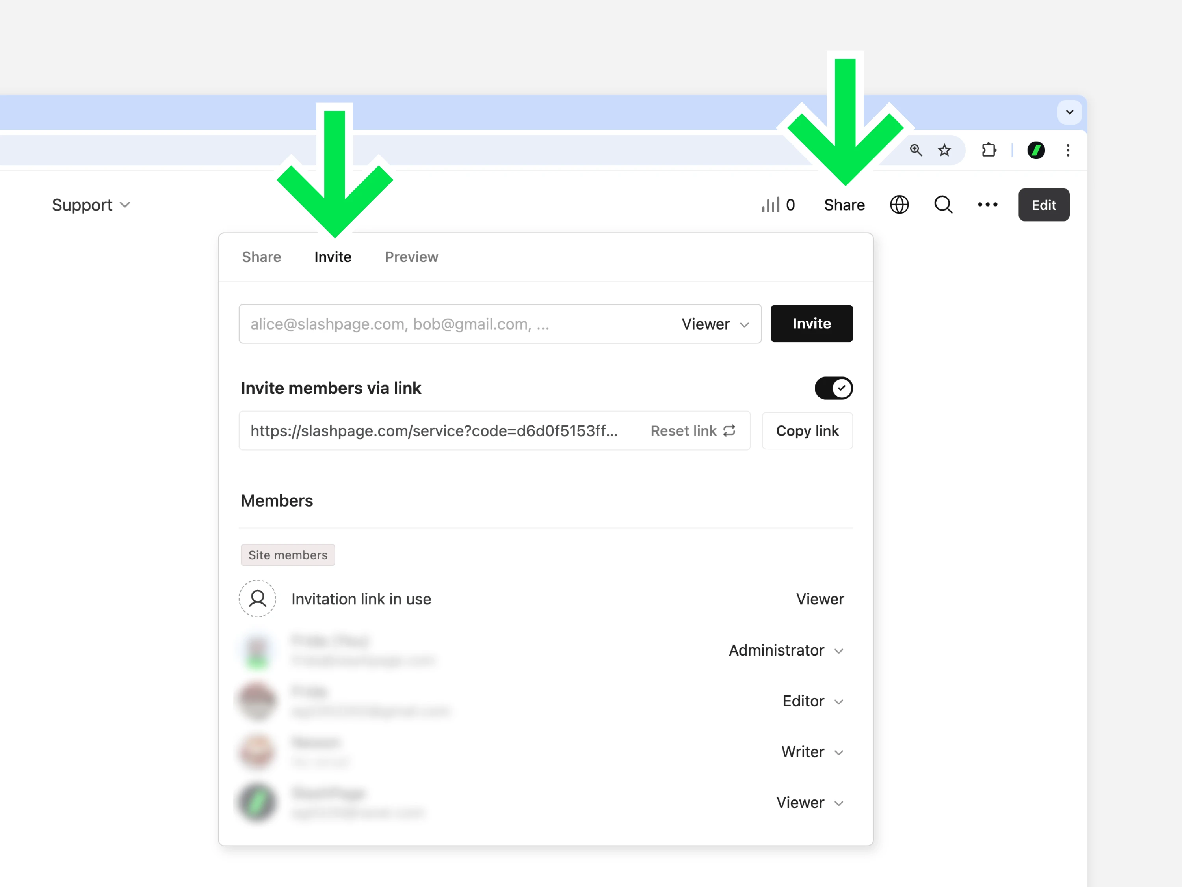1182x887 pixels.
Task: Bookmark the page with the star icon
Action: click(x=944, y=150)
